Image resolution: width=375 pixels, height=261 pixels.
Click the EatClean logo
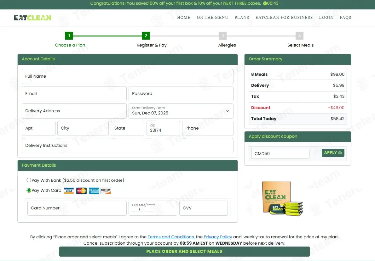click(x=32, y=18)
